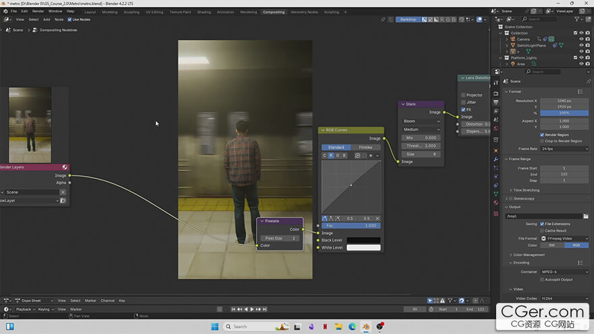This screenshot has width=594, height=334.
Task: Toggle the Backdrop button
Action: [x=408, y=20]
